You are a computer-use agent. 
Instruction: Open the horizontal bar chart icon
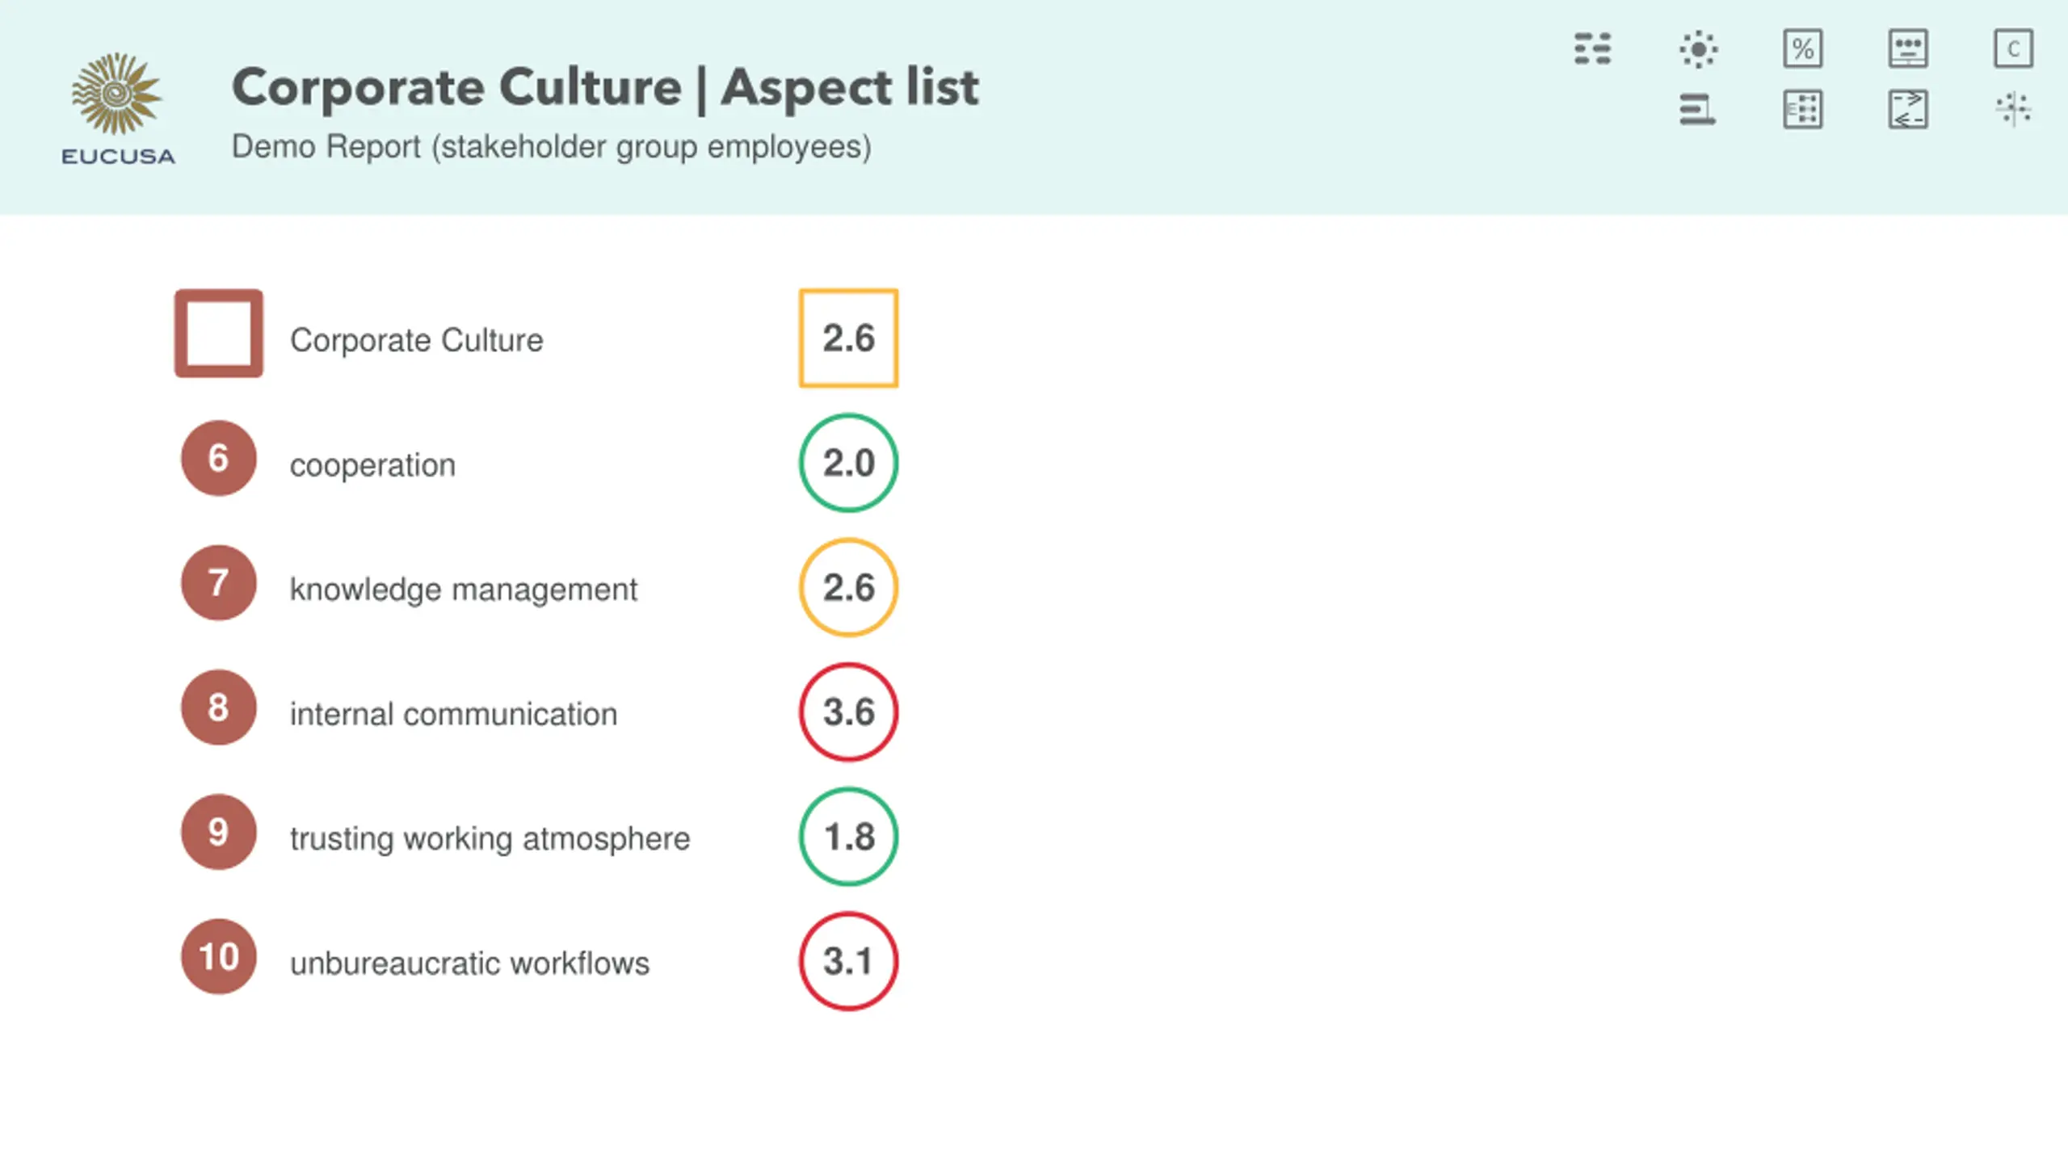click(1697, 110)
